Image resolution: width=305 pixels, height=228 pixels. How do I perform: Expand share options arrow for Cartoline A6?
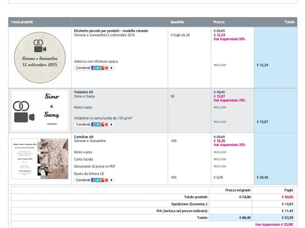tap(112, 180)
